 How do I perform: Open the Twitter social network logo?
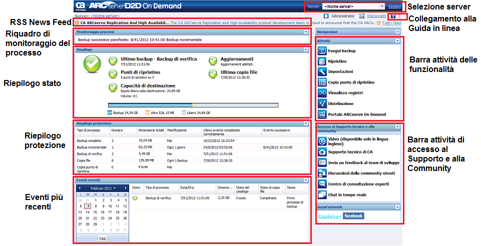click(x=329, y=216)
